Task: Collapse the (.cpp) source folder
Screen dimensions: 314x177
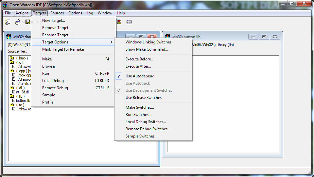Action: [12, 71]
